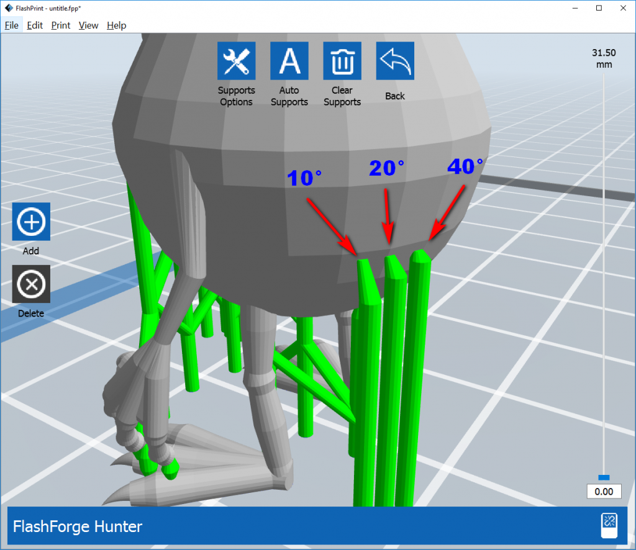
Task: Go back with the Back arrow
Action: coord(395,61)
